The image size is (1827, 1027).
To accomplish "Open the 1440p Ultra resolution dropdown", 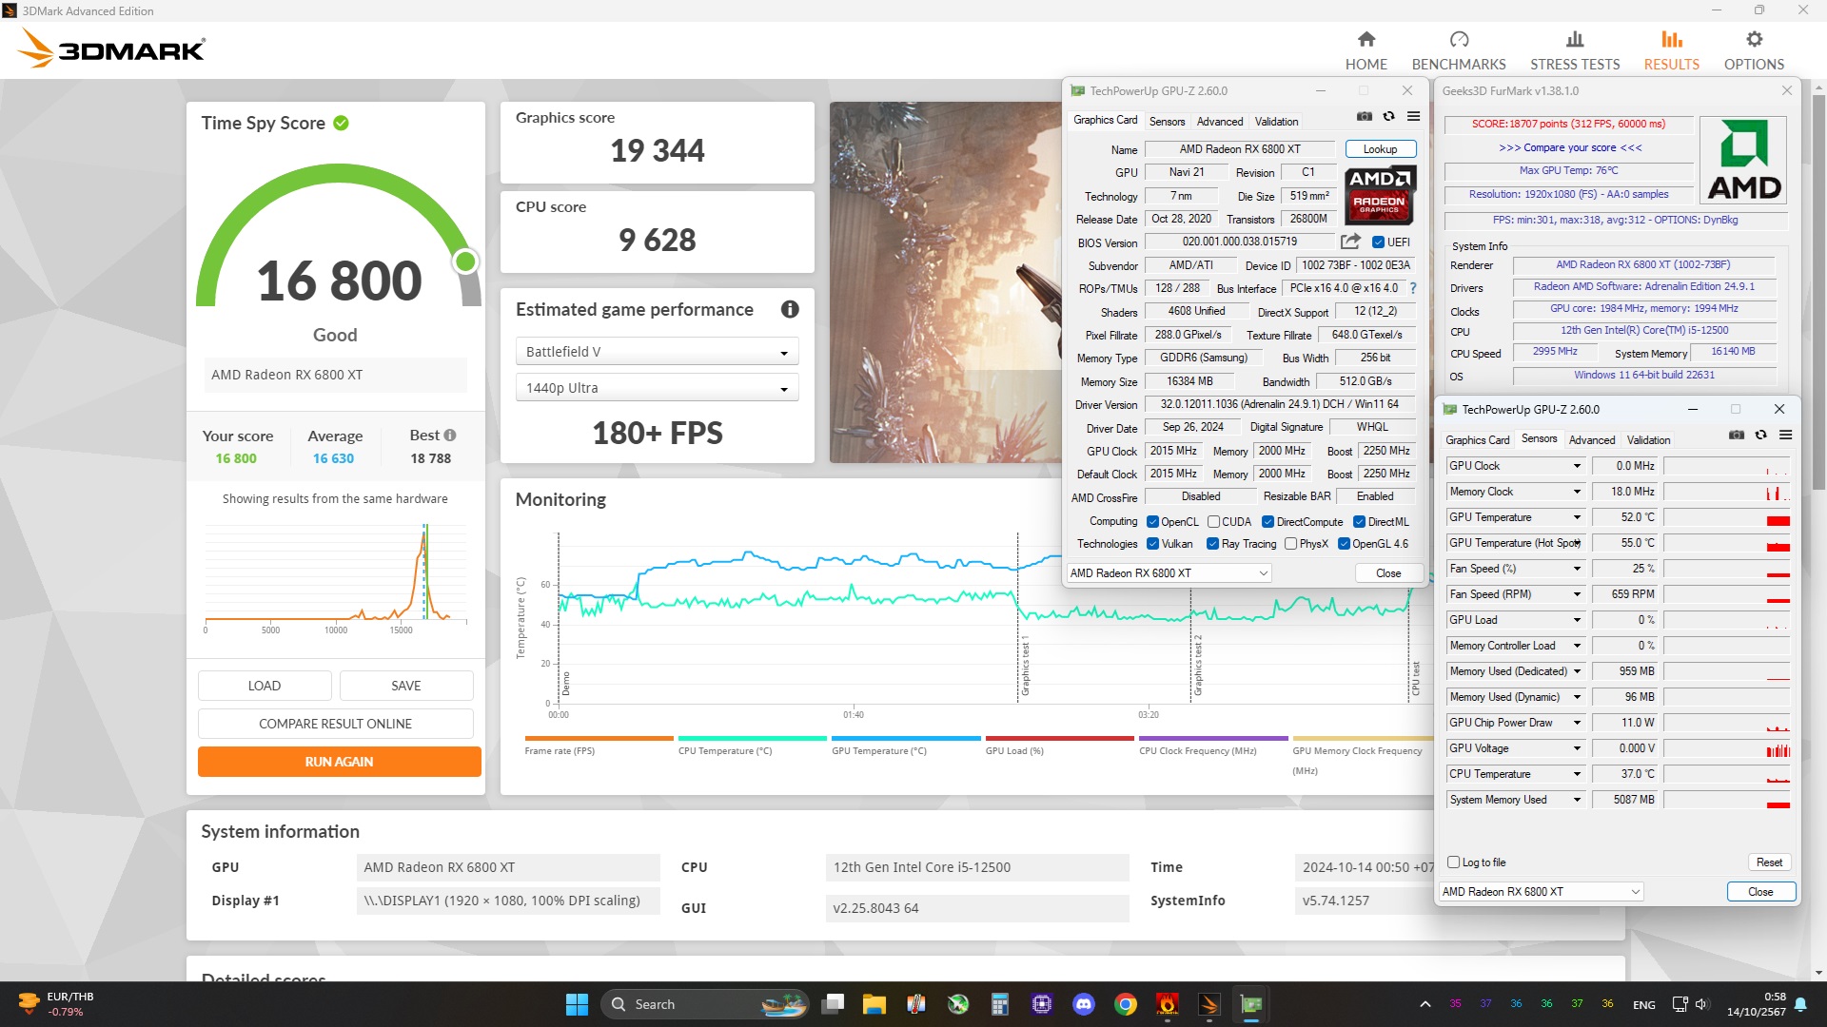I will (657, 388).
